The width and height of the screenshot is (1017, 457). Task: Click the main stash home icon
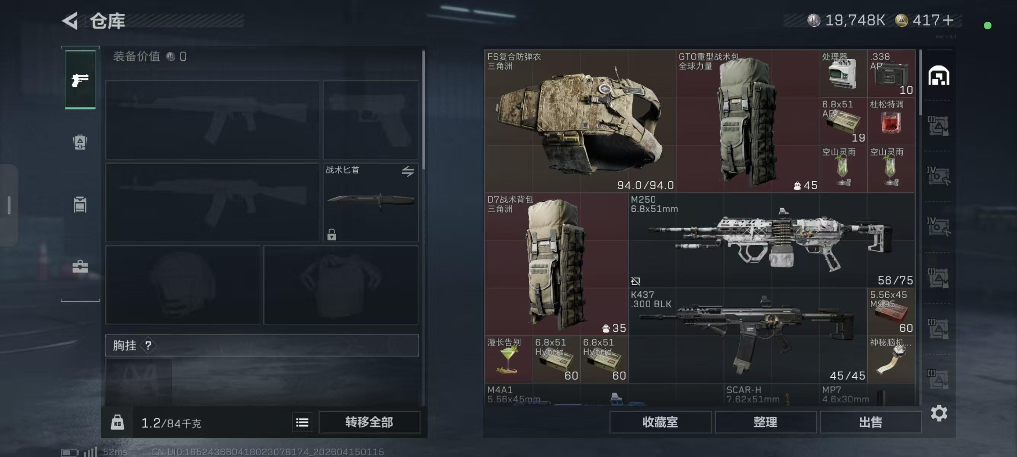point(939,76)
